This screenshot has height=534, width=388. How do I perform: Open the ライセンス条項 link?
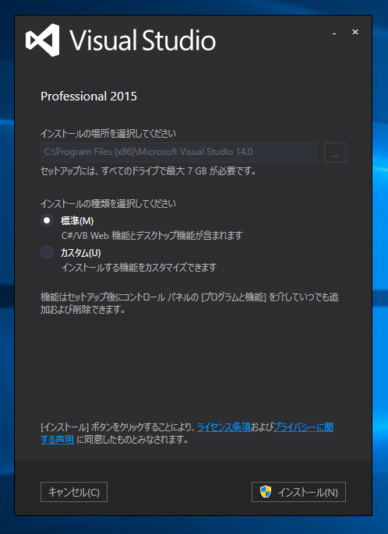click(x=224, y=427)
